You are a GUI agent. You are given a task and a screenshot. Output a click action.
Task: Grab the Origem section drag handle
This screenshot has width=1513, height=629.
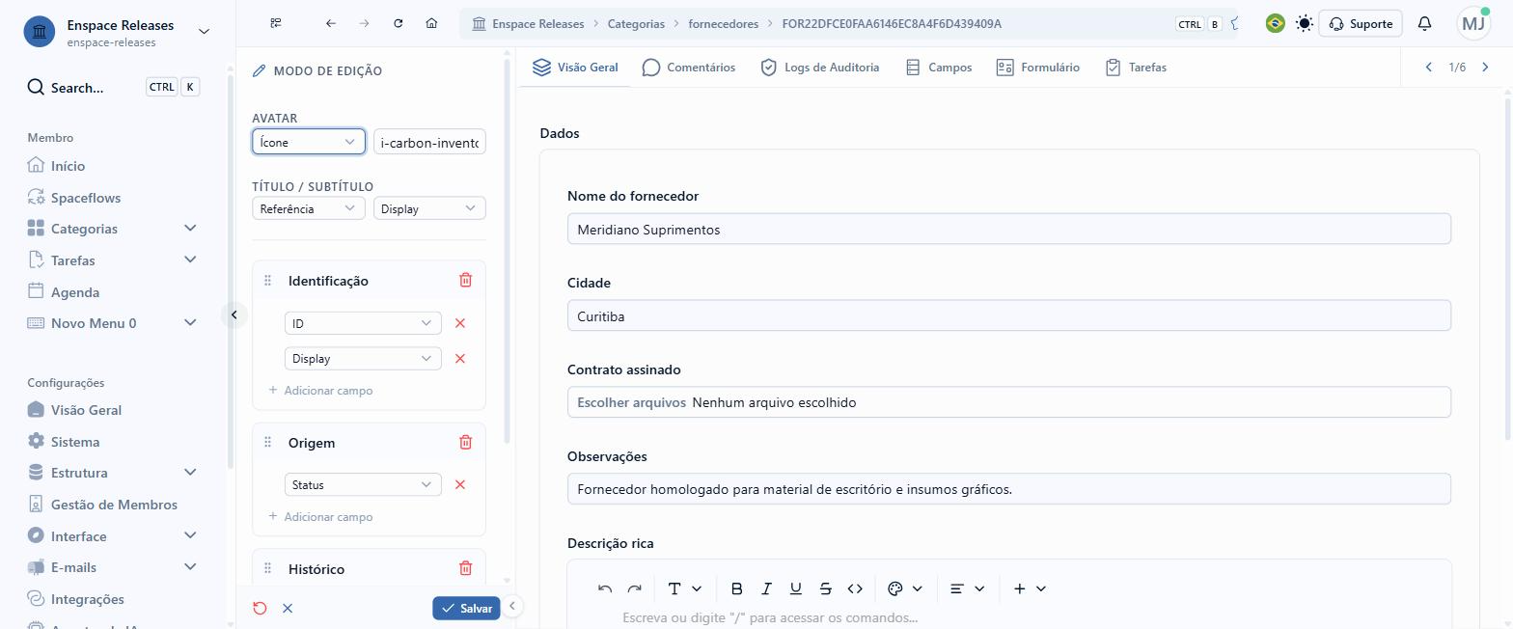(268, 443)
